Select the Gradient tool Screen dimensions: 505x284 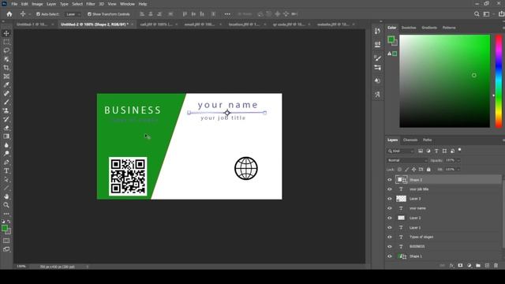point(6,136)
